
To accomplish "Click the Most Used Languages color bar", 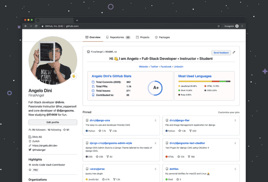I will point(204,81).
